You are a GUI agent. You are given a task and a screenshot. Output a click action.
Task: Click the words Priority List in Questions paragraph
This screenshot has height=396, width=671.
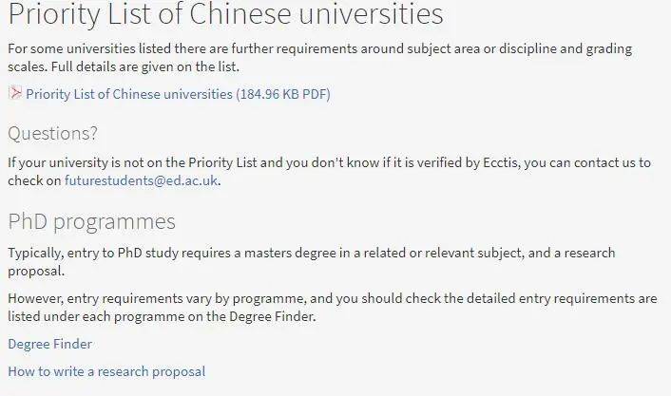[x=222, y=162]
